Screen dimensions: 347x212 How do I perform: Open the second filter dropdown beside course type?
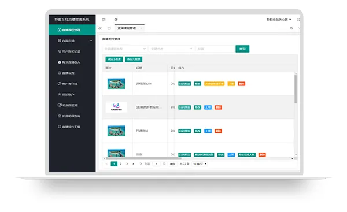coord(172,49)
